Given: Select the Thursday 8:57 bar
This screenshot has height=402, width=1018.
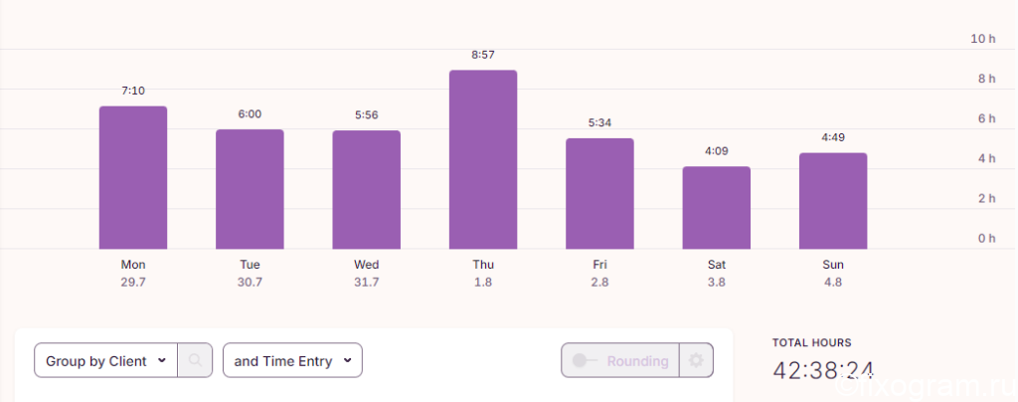Looking at the screenshot, I should click(x=483, y=160).
